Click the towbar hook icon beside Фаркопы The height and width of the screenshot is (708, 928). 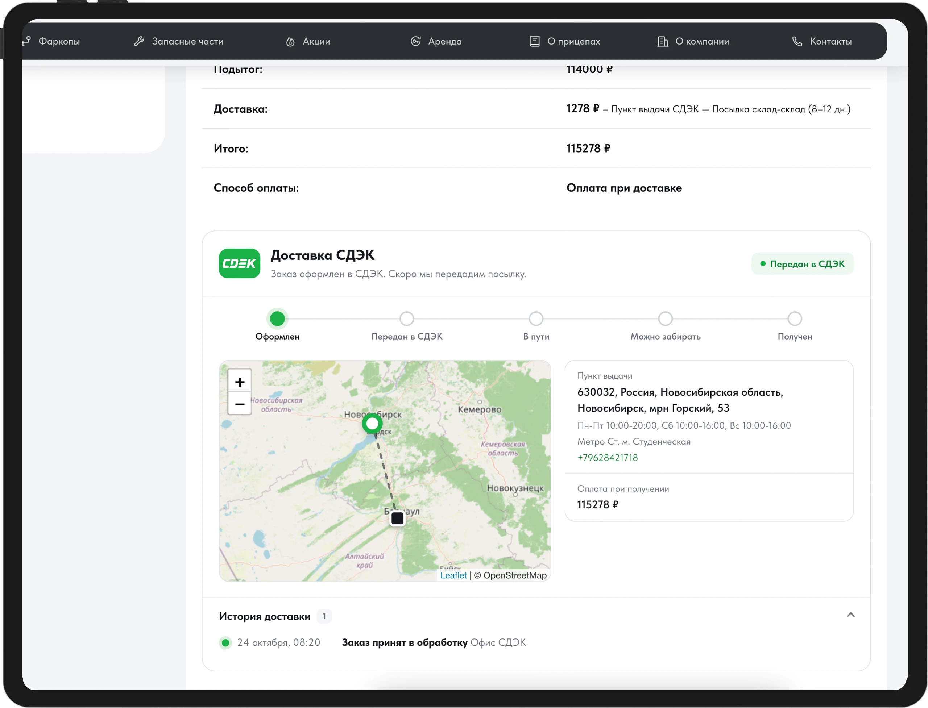click(x=26, y=41)
